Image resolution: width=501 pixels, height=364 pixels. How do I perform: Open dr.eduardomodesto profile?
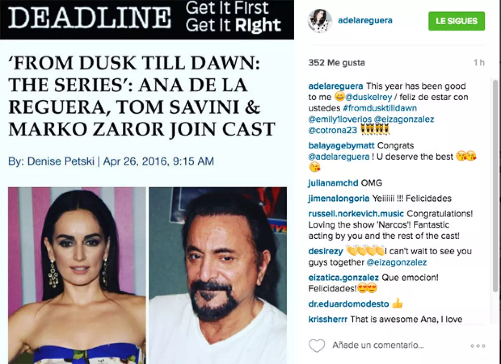[x=349, y=304]
